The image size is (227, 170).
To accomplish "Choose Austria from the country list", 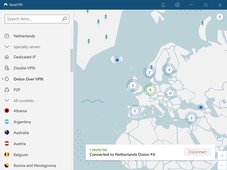I will click(20, 144).
